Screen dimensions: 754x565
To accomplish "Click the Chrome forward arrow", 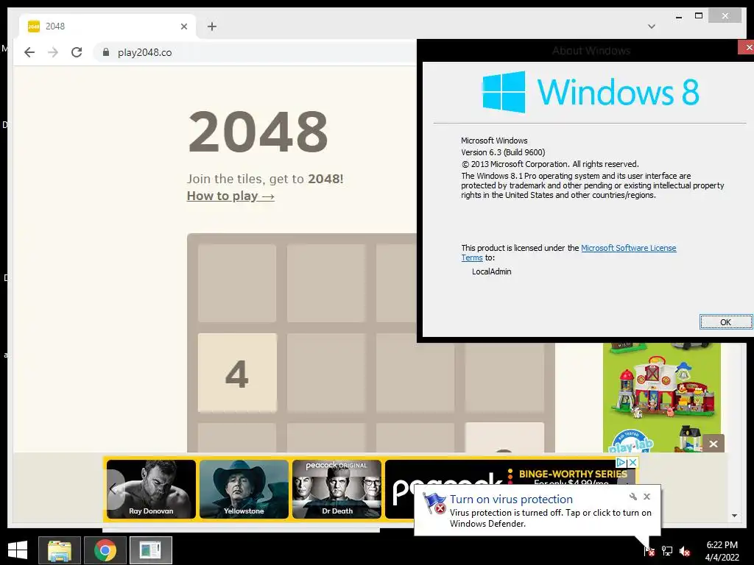I will click(53, 52).
